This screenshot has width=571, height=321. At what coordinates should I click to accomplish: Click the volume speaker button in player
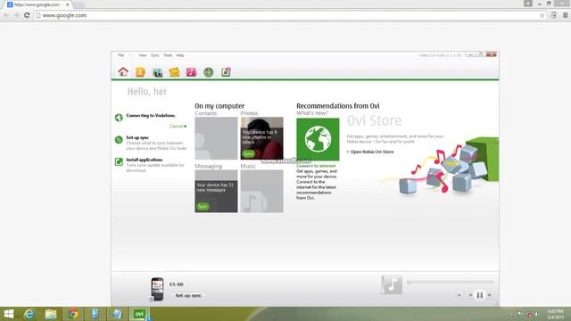459,295
